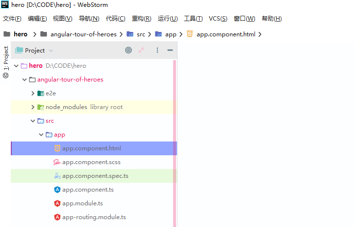Click the angular-tour-of-heroes folder icon in tree

(x=32, y=80)
